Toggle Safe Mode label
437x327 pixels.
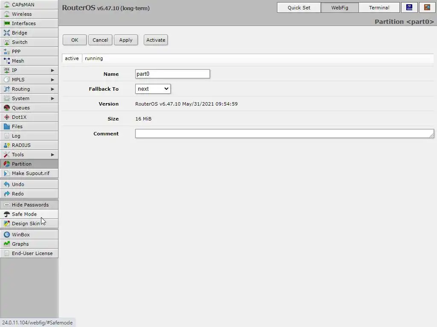(x=24, y=214)
